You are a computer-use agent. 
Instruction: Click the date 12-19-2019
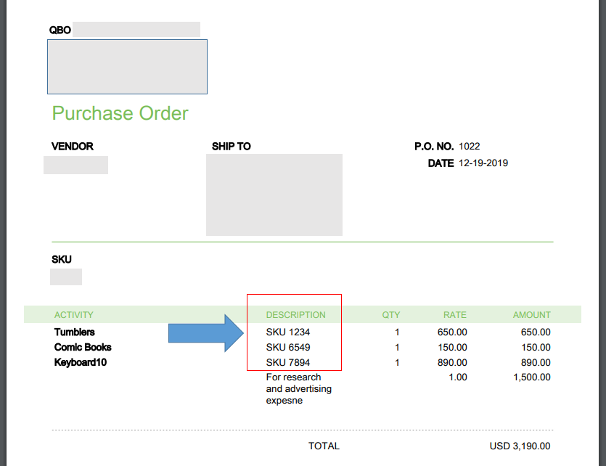[x=483, y=163]
